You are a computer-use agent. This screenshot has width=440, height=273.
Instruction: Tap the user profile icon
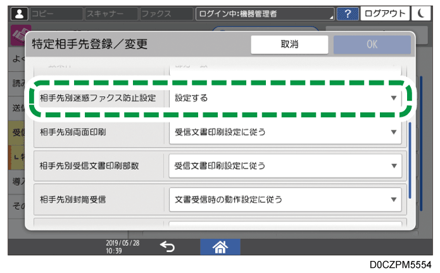pos(20,13)
